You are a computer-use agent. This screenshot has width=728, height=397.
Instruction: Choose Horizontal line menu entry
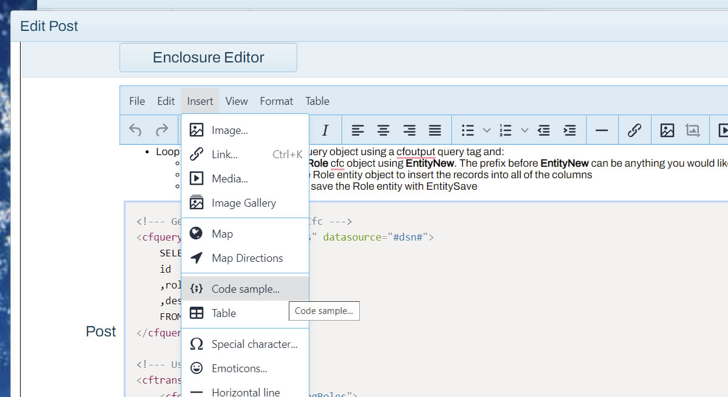(x=245, y=392)
